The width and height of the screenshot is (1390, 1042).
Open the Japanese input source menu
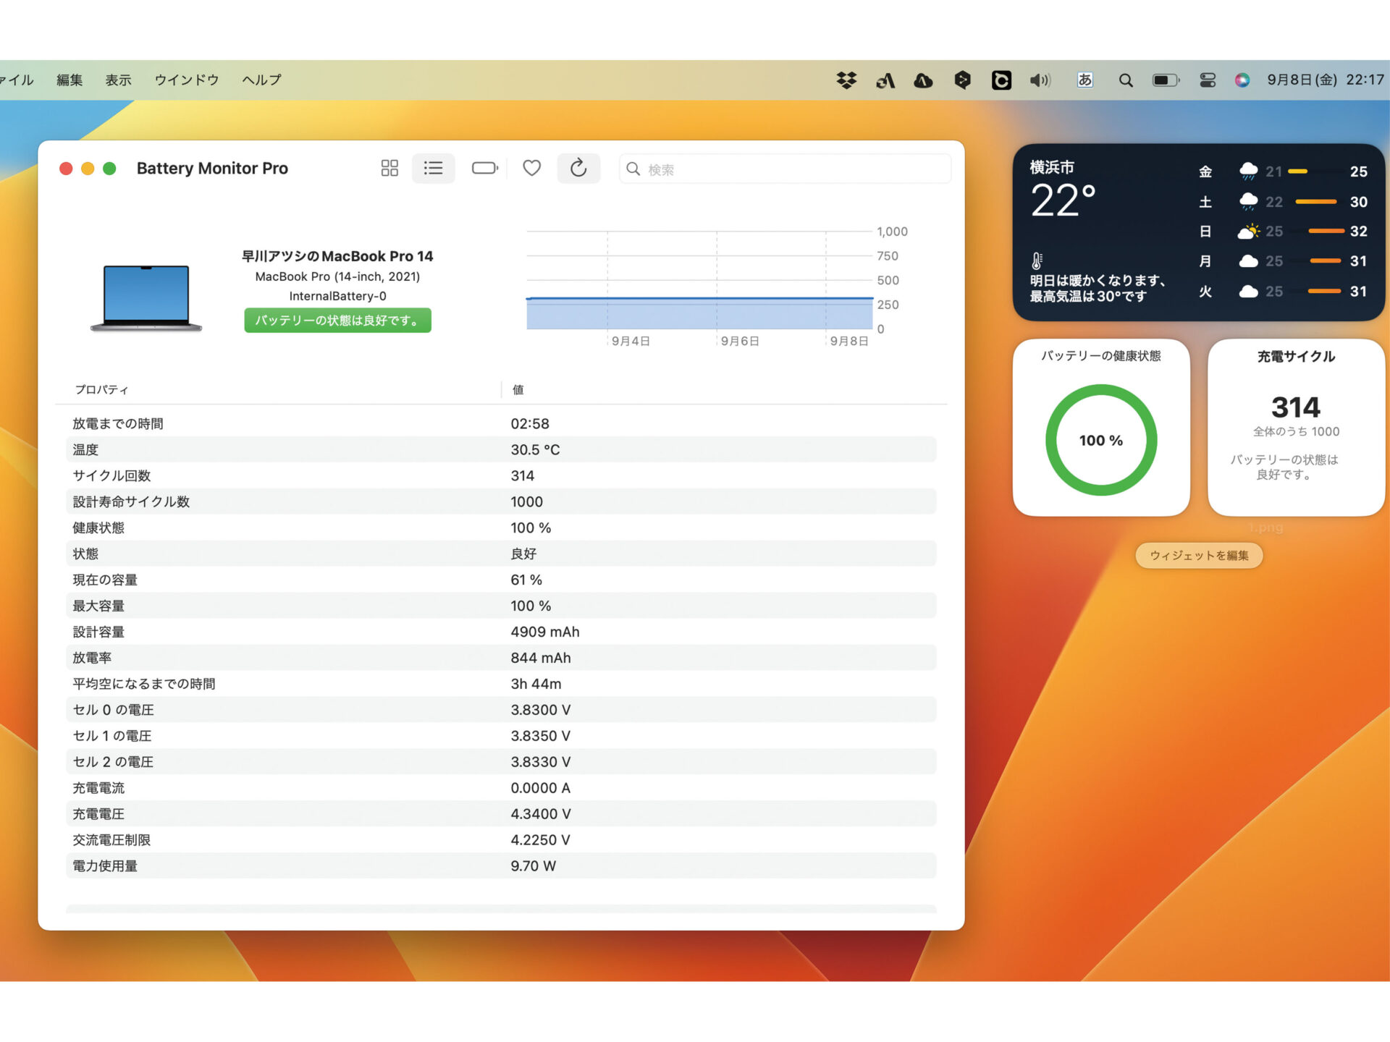click(1084, 80)
